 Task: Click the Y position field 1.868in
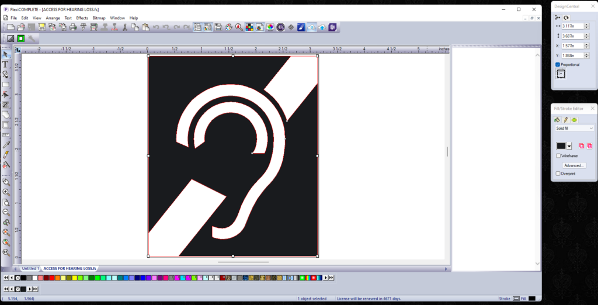point(573,56)
